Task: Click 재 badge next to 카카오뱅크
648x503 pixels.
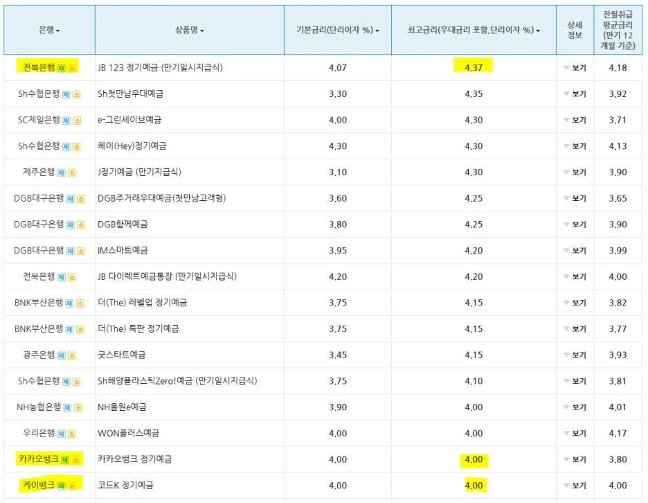Action: [65, 460]
